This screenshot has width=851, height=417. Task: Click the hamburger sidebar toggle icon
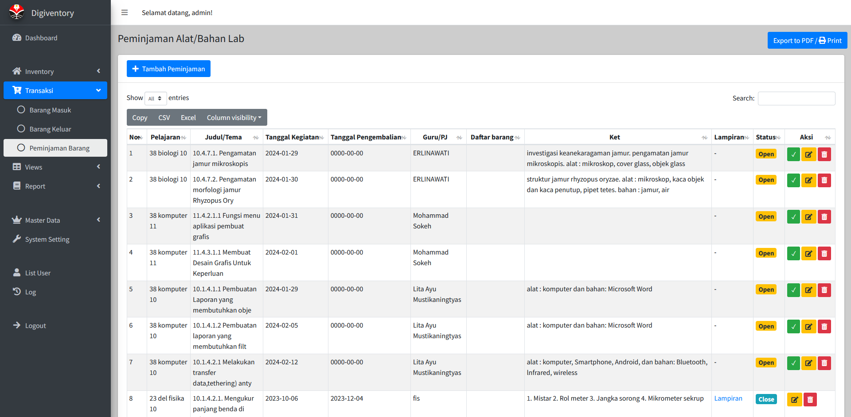point(125,12)
